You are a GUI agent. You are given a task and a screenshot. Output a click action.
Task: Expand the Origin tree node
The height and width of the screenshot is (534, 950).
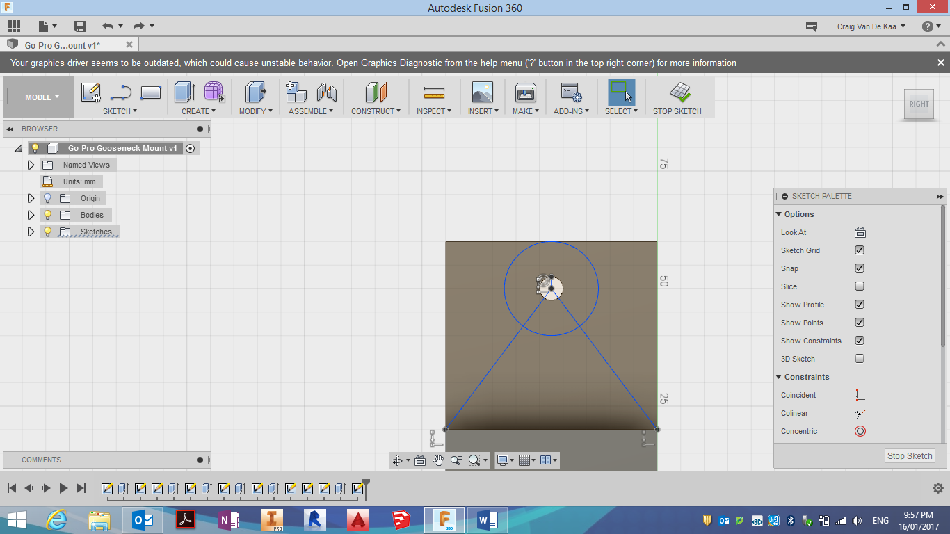point(31,198)
